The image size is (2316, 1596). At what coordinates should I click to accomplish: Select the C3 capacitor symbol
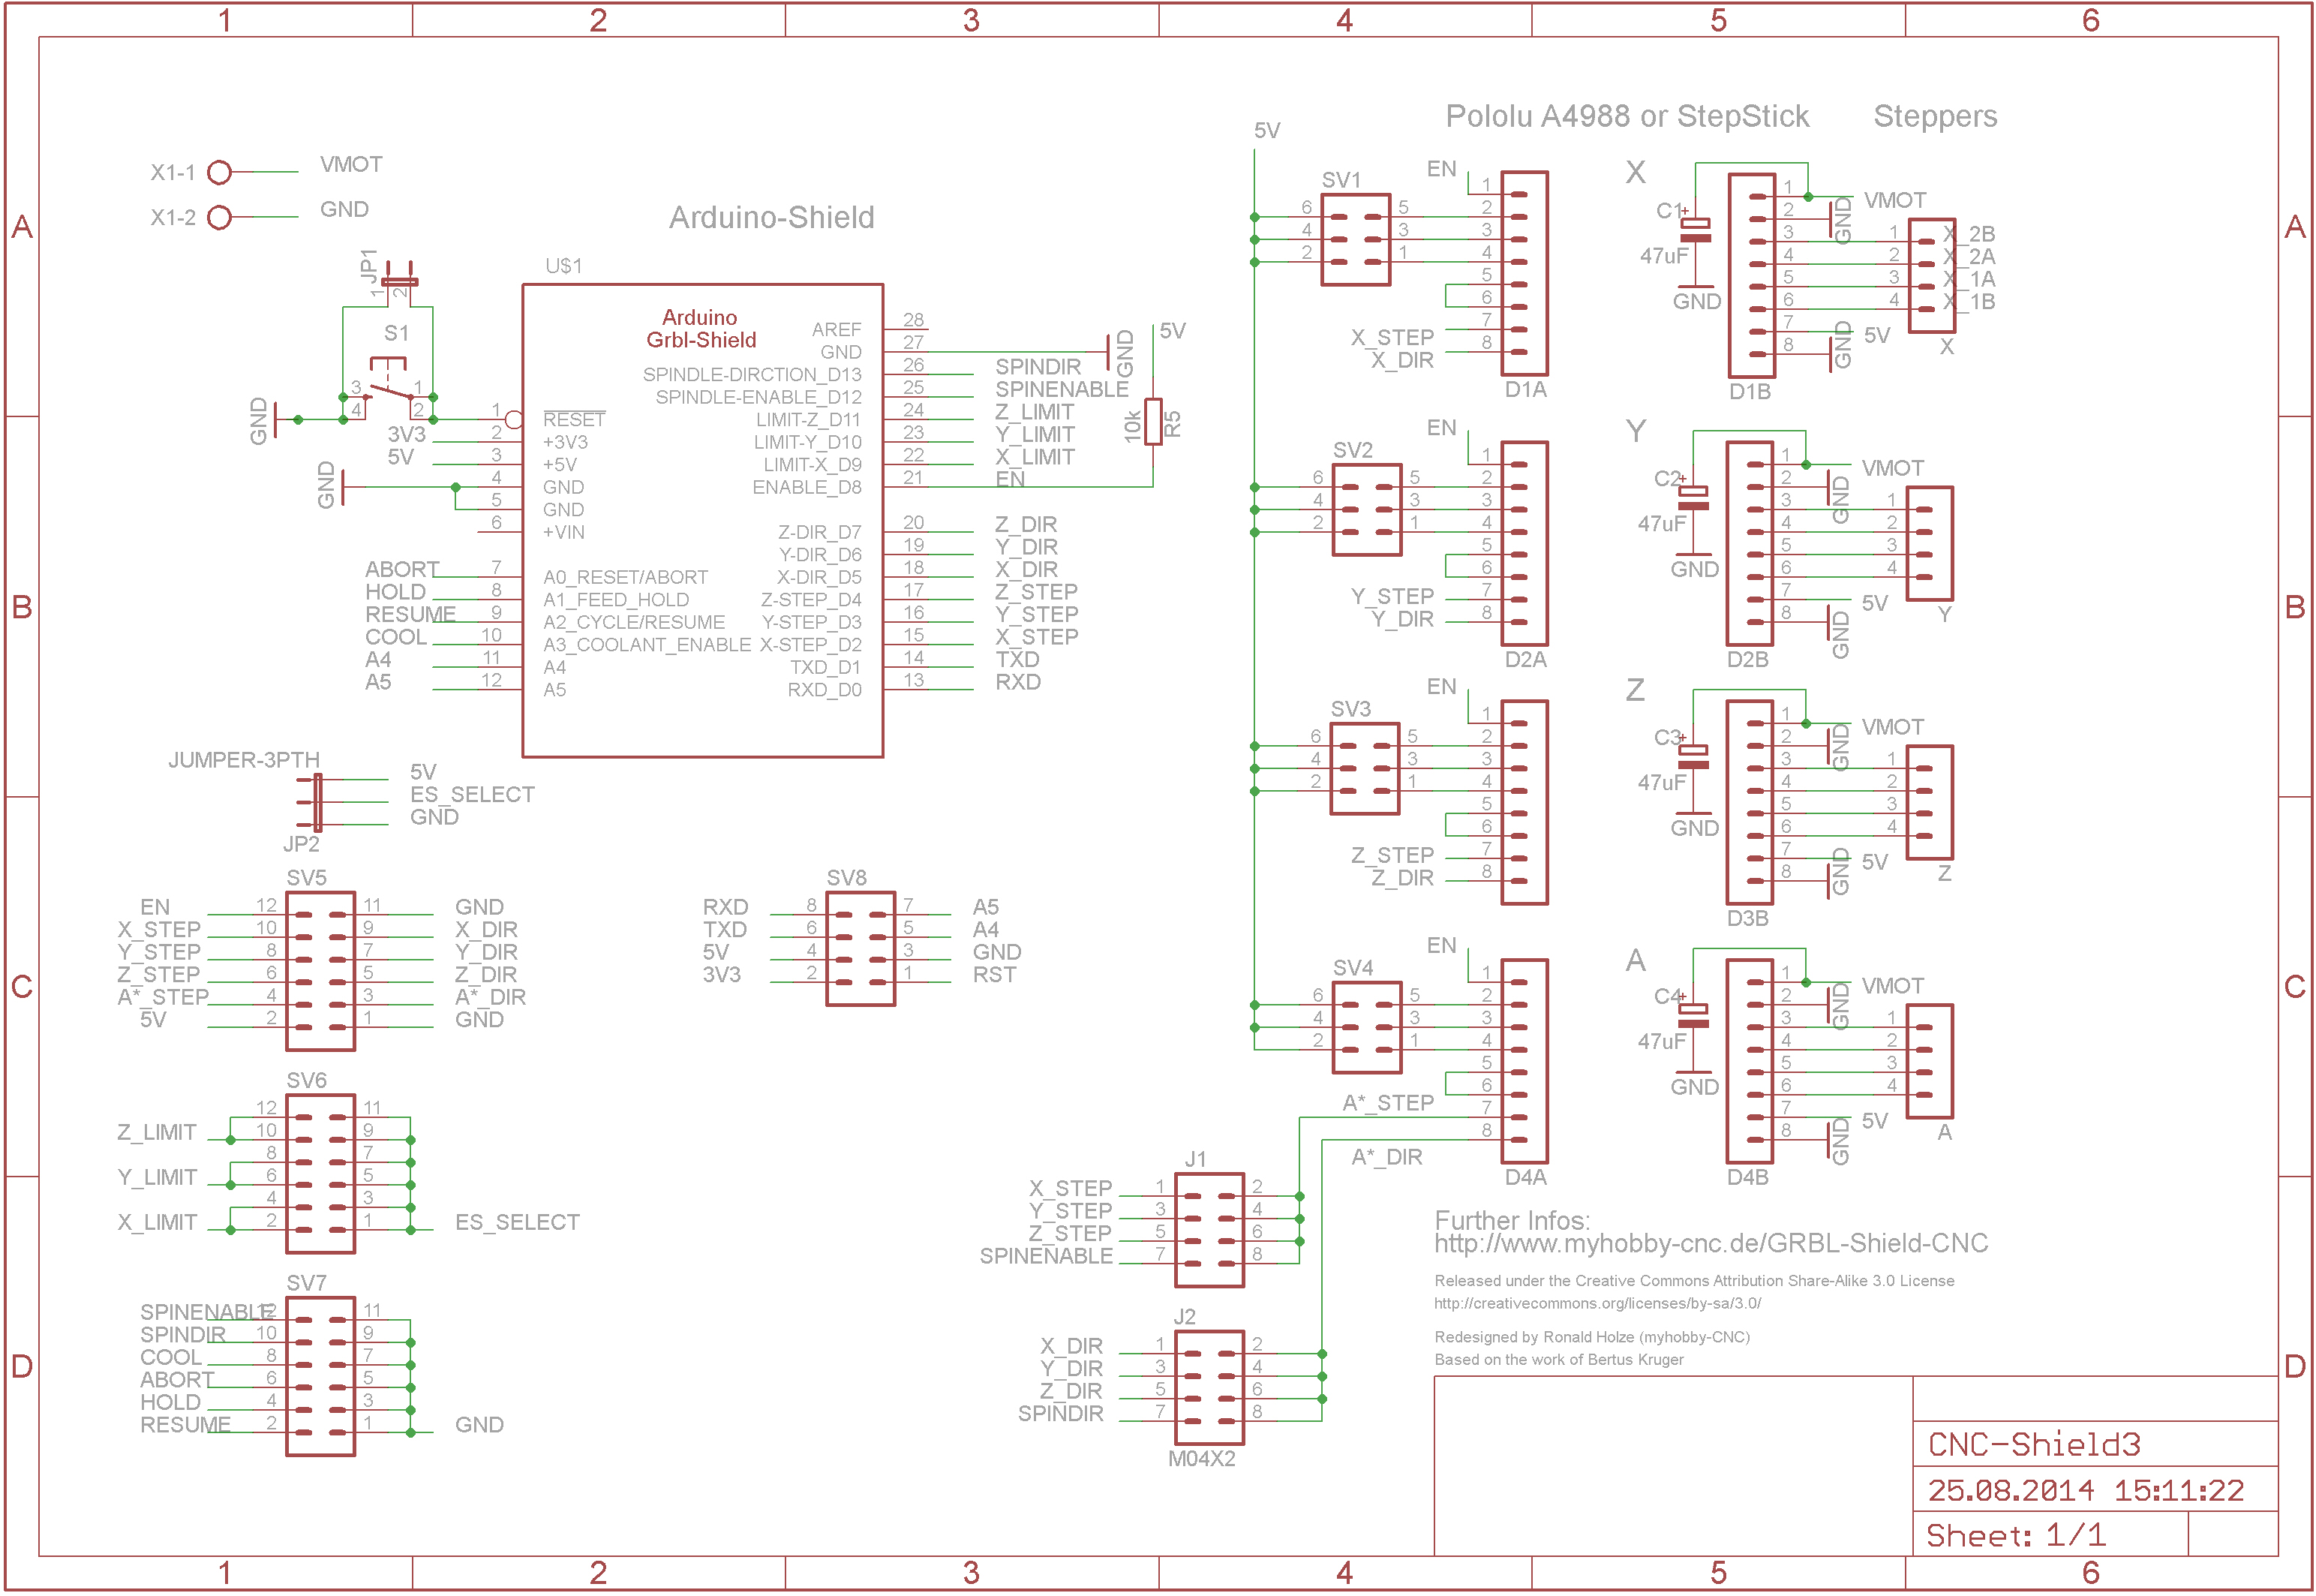[1693, 757]
